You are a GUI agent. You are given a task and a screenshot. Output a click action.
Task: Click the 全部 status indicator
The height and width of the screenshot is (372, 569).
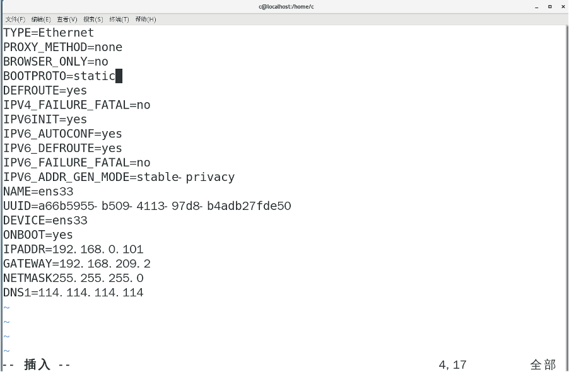pyautogui.click(x=544, y=364)
